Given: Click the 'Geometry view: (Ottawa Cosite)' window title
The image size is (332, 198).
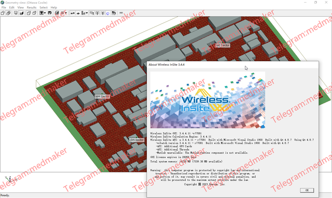Looking at the screenshot, I should click(26, 3).
